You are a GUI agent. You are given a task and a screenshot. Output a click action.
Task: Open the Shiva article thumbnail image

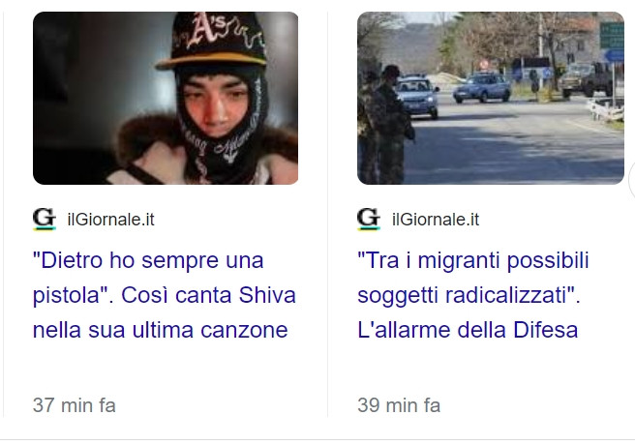click(x=166, y=99)
